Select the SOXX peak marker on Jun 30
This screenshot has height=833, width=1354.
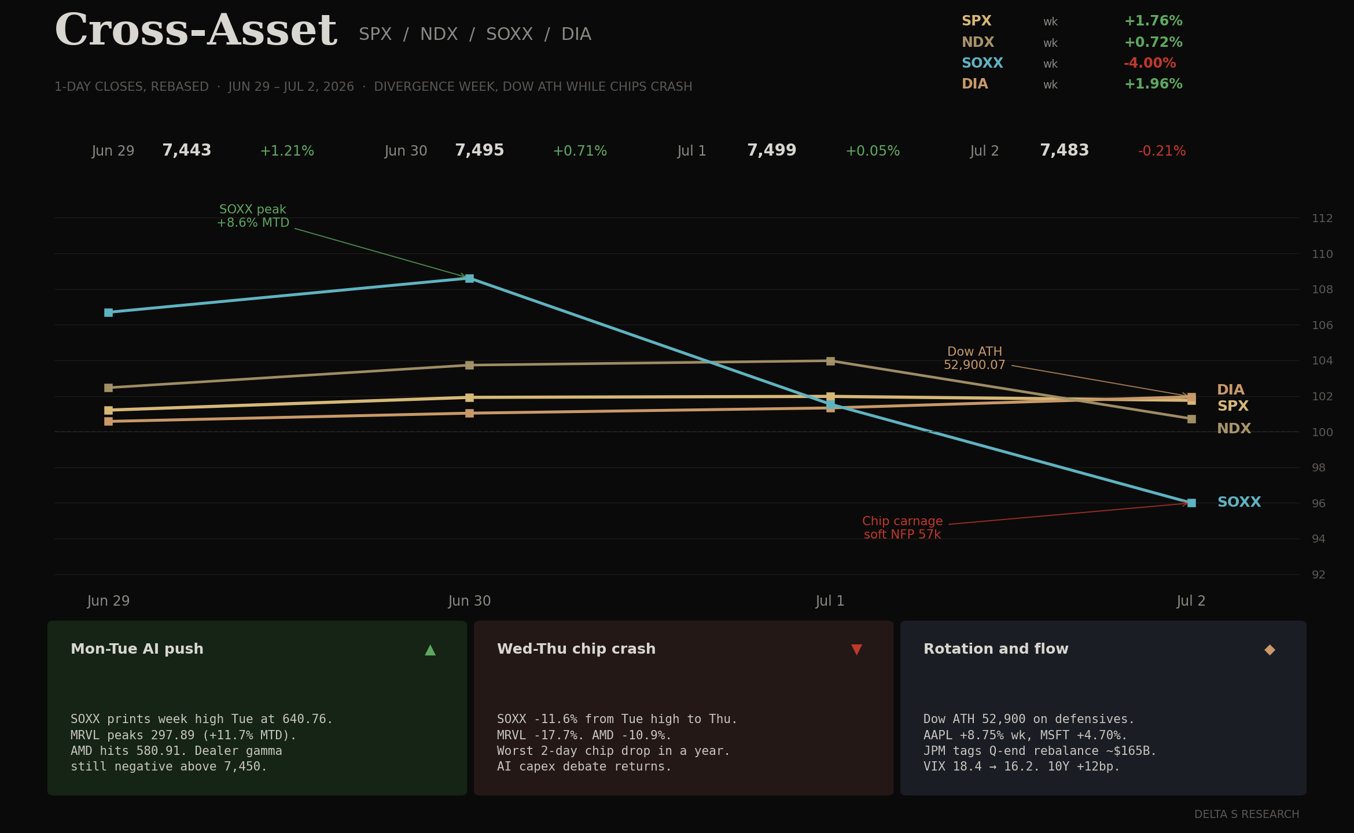click(469, 279)
